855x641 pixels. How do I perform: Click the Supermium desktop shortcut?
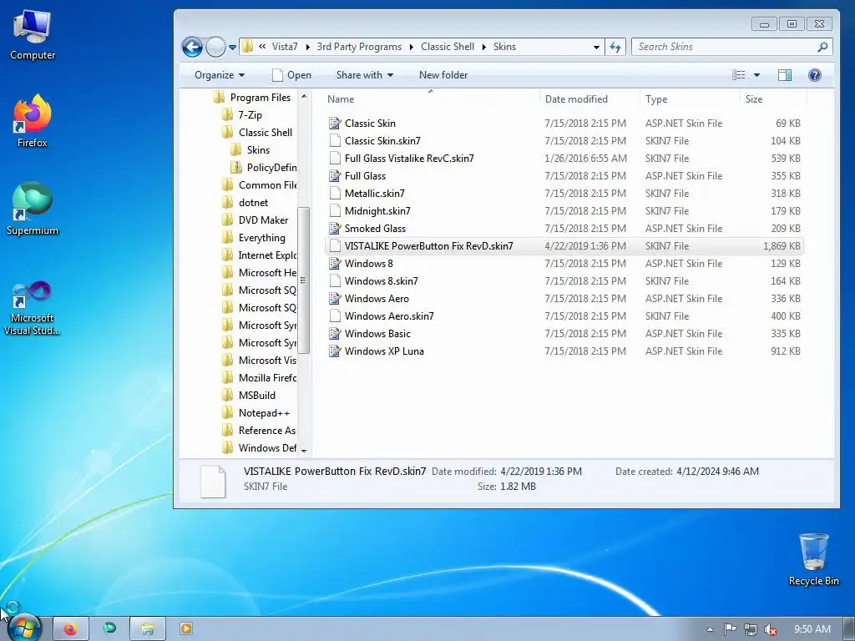pos(33,209)
